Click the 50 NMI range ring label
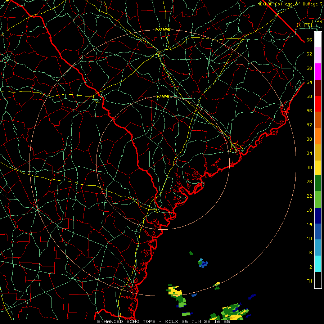The height and width of the screenshot is (324, 324). point(163,96)
